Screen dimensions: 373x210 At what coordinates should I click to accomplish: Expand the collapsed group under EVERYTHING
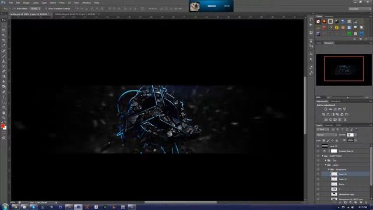tap(326, 160)
